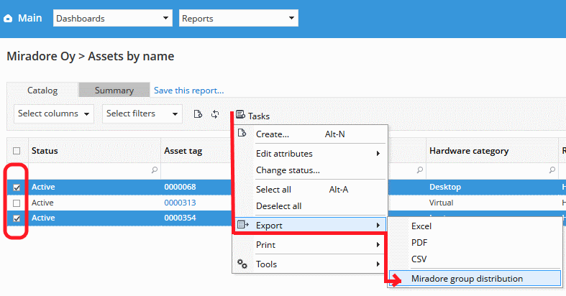The width and height of the screenshot is (566, 296).
Task: Click the Export icon in Tasks menu
Action: [x=242, y=226]
